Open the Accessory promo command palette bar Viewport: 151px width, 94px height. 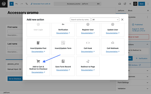coord(78,4)
